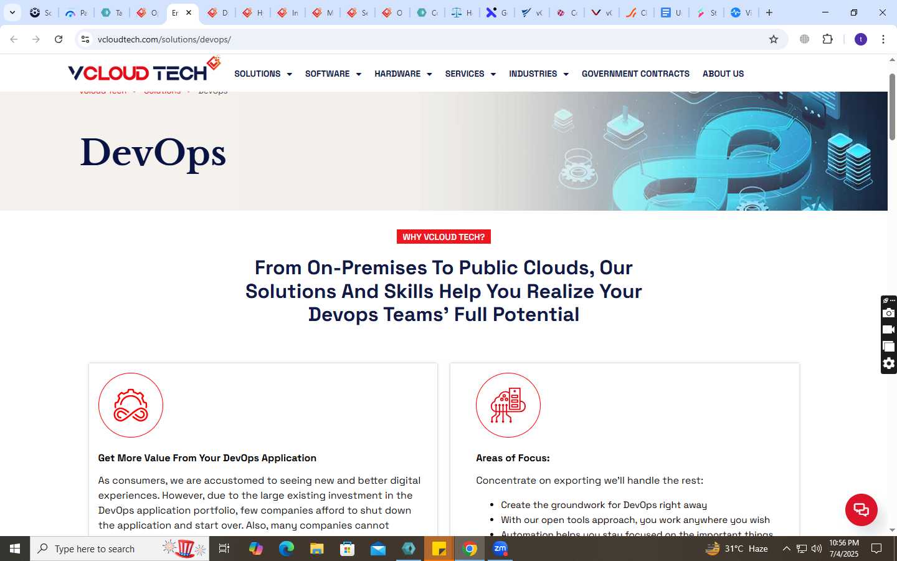Go back to the previous page
897x561 pixels.
point(14,39)
